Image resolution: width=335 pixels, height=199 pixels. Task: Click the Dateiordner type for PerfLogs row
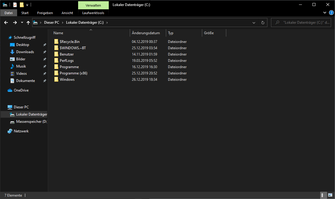point(177,61)
